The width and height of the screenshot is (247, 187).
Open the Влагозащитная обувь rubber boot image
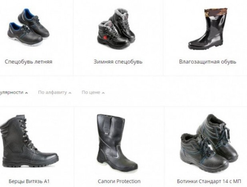[208, 29]
